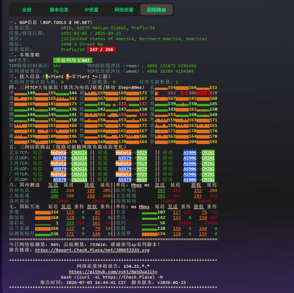
Task: Open the github.com/xykt/NetQuality link
Action: (113, 272)
